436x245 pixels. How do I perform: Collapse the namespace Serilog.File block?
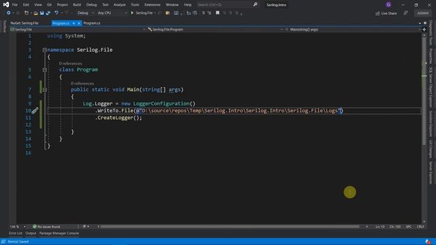[x=44, y=50]
